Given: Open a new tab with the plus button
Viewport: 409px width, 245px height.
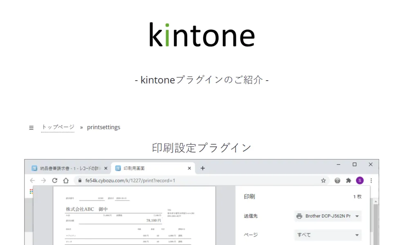Looking at the screenshot, I should point(202,168).
